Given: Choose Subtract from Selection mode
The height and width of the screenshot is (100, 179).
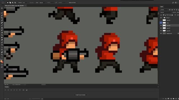Looking at the screenshot, I should click(13, 2).
